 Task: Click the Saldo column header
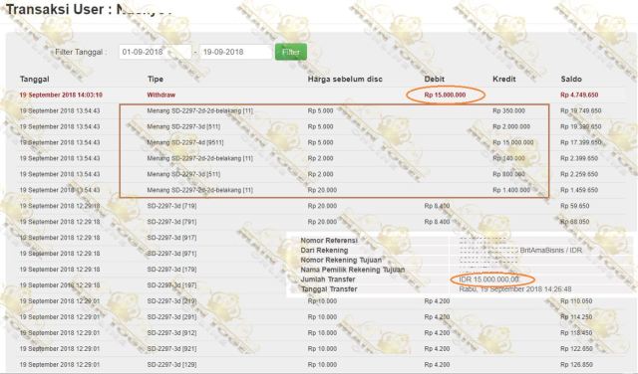(571, 80)
